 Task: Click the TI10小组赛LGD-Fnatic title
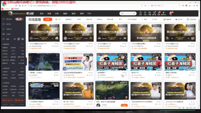[x=72, y=44]
